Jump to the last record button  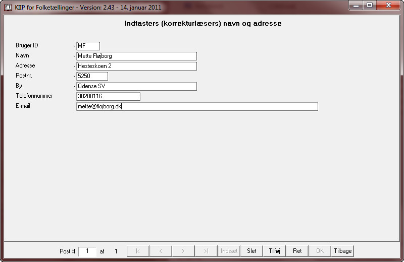click(206, 251)
